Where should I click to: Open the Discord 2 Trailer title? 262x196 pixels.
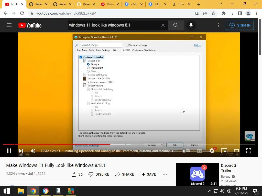[228, 168]
